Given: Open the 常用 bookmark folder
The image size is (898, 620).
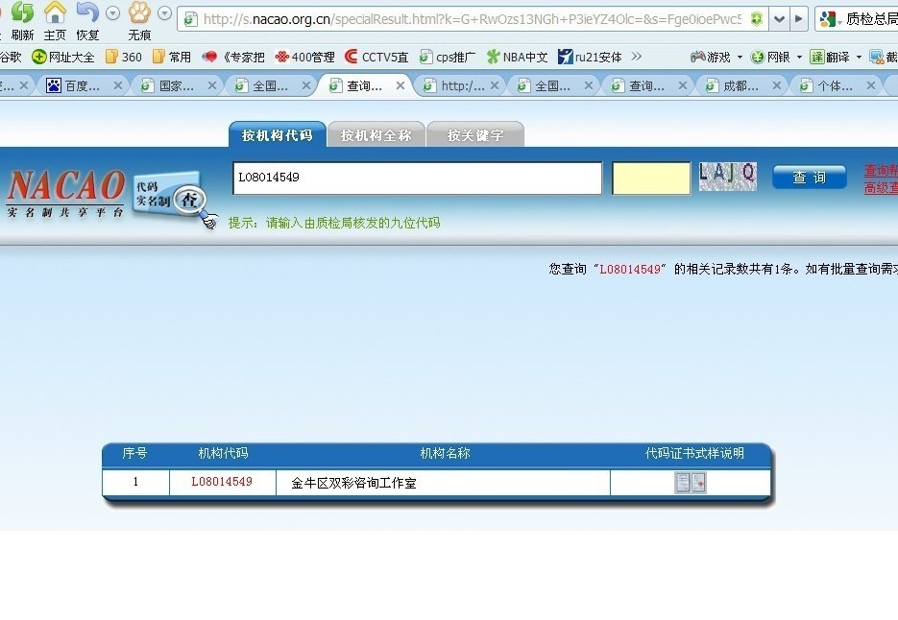Looking at the screenshot, I should [172, 57].
